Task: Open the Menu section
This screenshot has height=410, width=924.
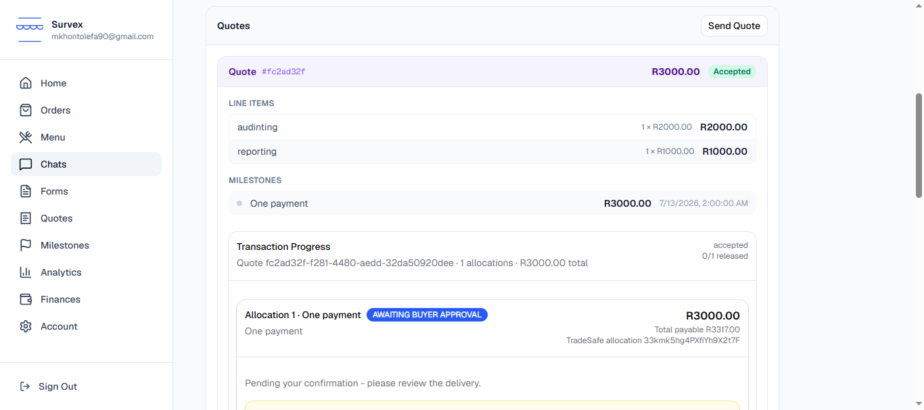Action: click(x=86, y=137)
